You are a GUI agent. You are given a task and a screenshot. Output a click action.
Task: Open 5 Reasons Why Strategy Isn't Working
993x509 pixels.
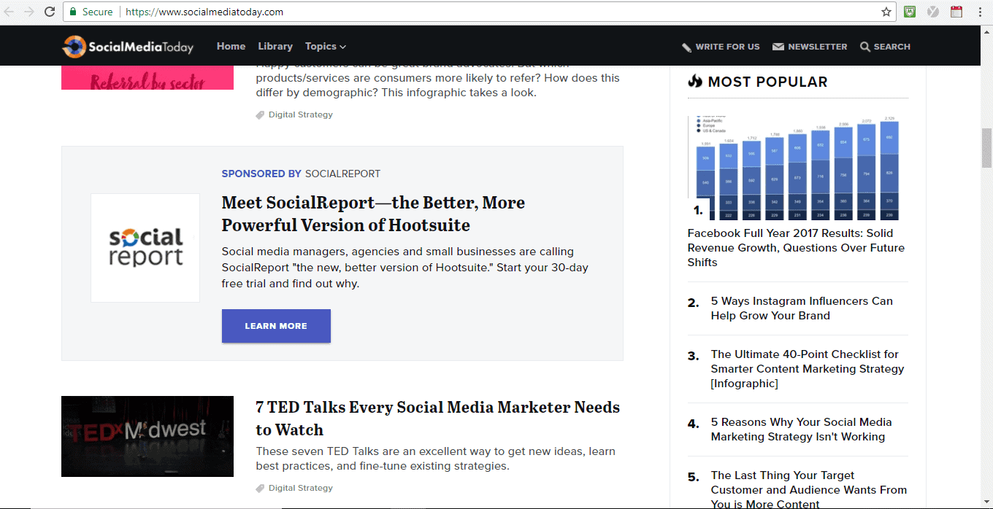point(802,430)
